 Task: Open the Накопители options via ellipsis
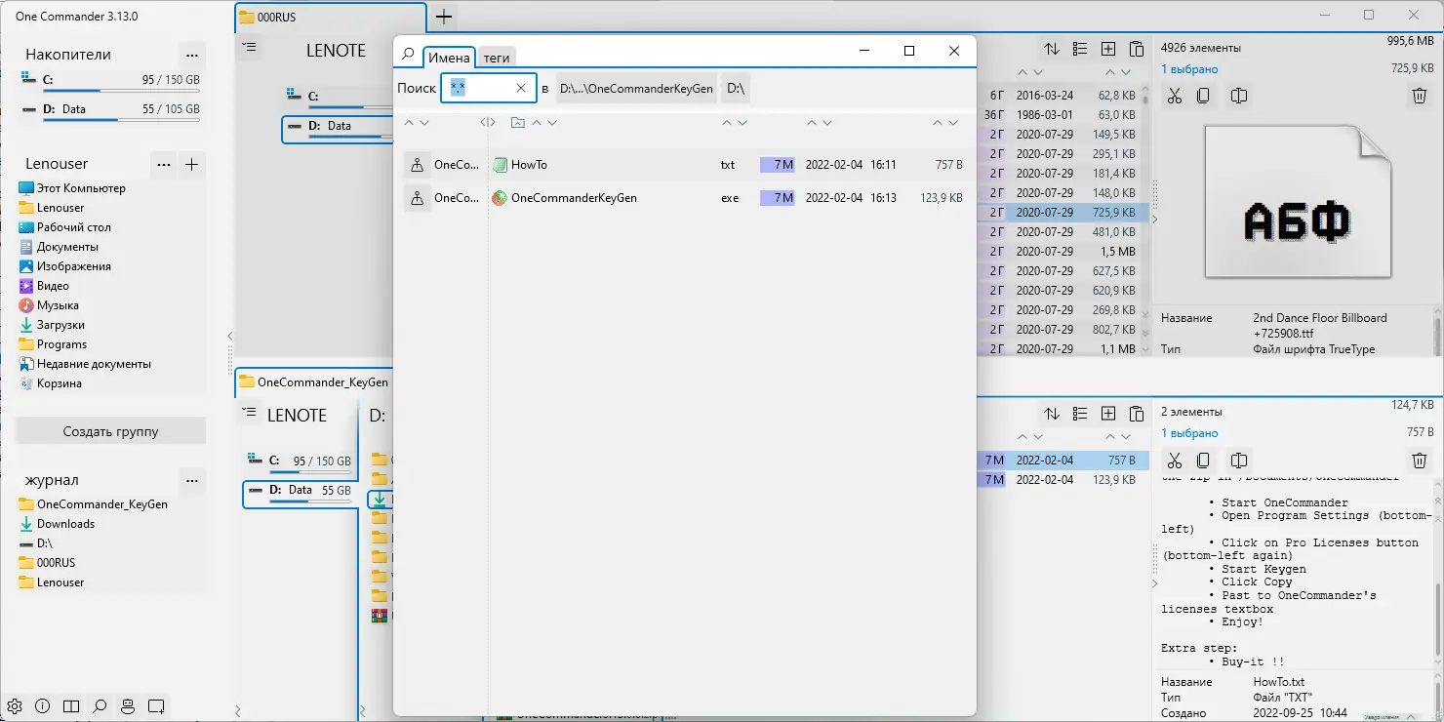192,55
